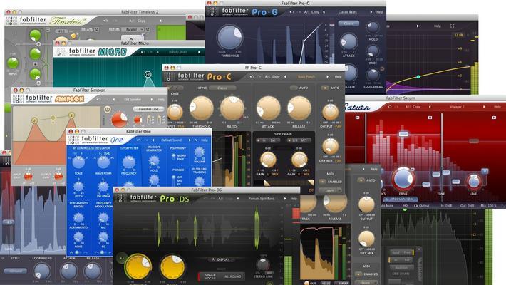Open Voyager 2 preset menu in Saturn
The image size is (506, 285).
[x=457, y=107]
